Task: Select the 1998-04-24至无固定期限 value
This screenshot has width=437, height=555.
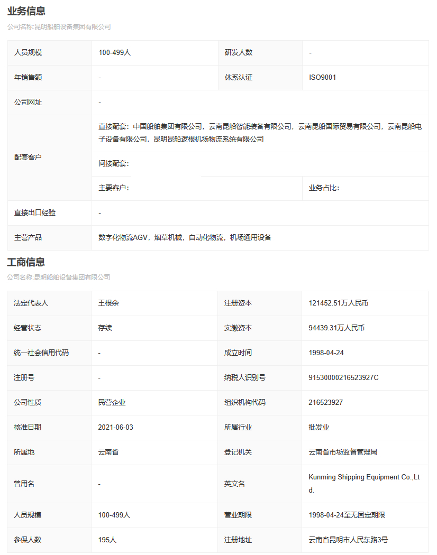Action: click(347, 515)
